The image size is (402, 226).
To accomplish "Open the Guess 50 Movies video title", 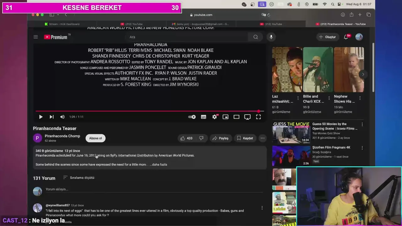I will (335, 126).
